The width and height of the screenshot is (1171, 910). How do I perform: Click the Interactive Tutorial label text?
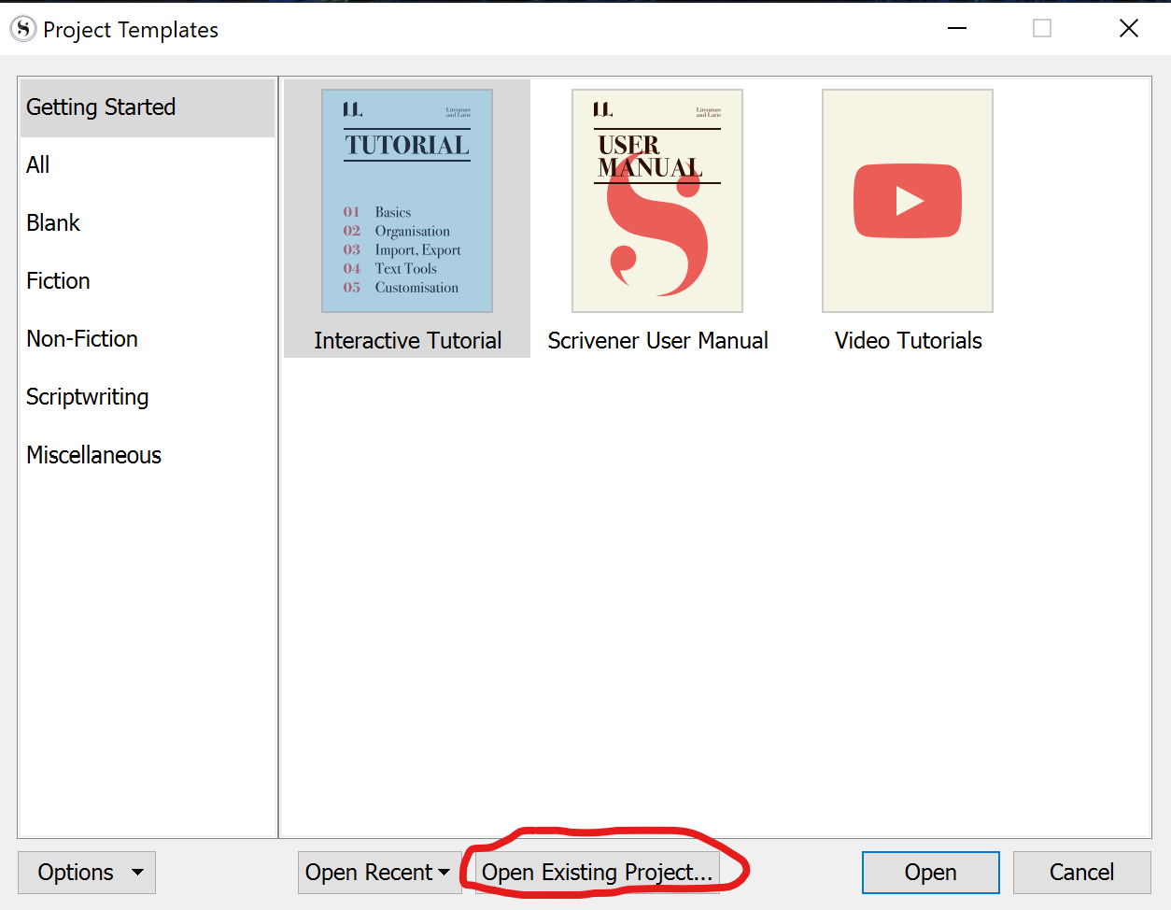pyautogui.click(x=407, y=341)
